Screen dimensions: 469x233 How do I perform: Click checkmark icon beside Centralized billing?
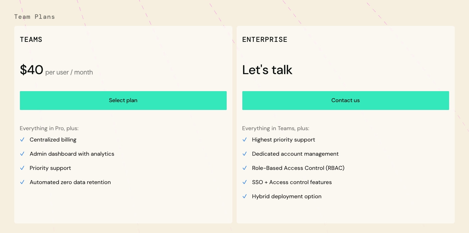(x=22, y=140)
